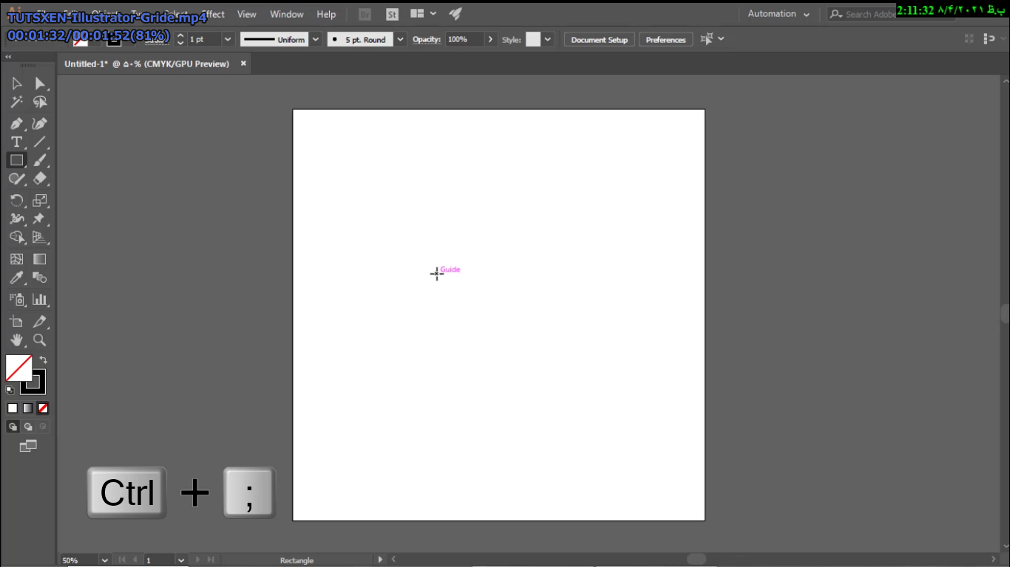Select the Paintbrush tool
The height and width of the screenshot is (567, 1010).
pos(40,160)
